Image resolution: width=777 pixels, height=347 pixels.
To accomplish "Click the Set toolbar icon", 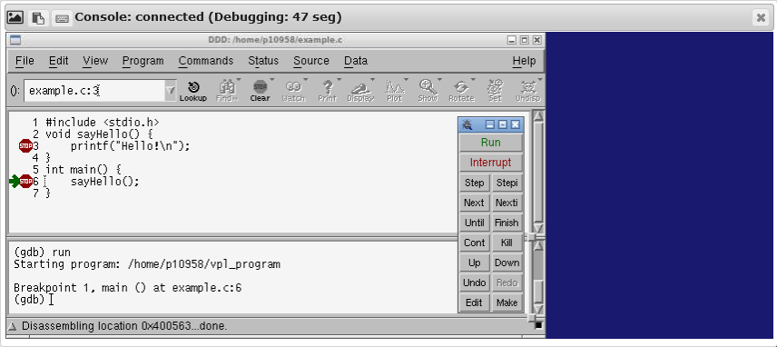I will tap(495, 91).
